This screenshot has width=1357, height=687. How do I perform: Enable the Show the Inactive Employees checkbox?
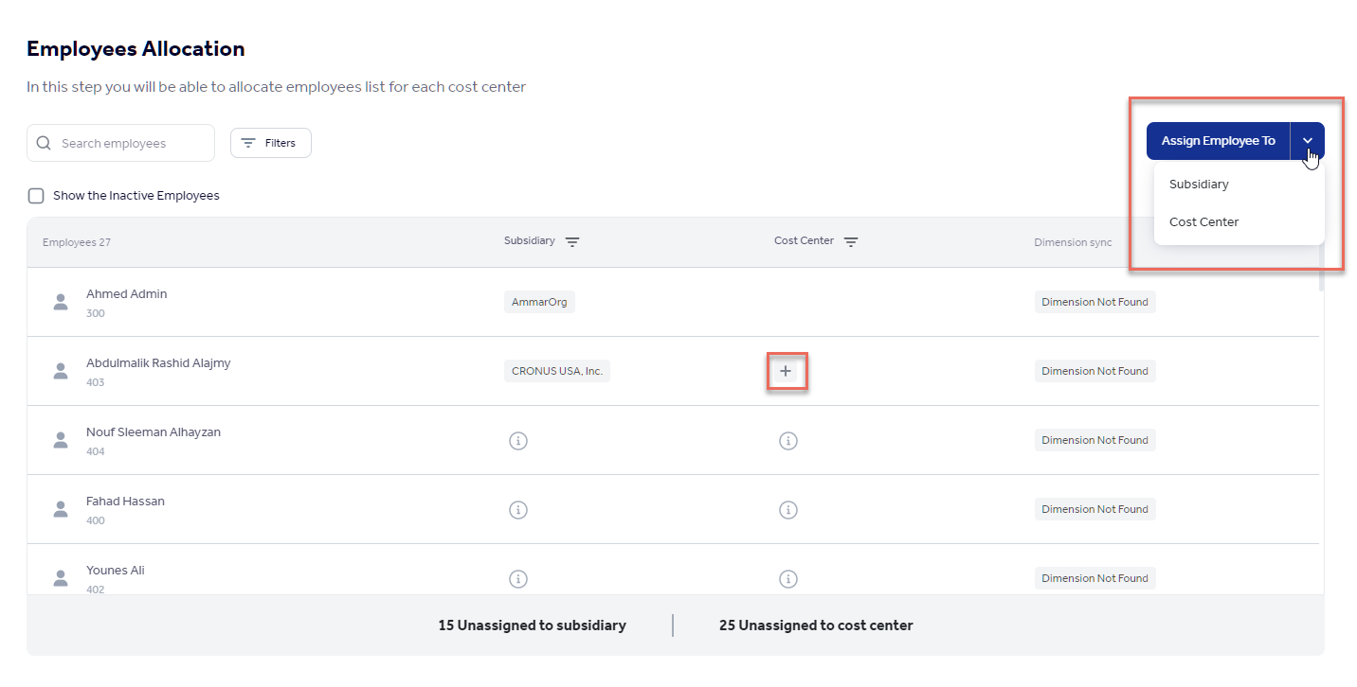point(35,195)
